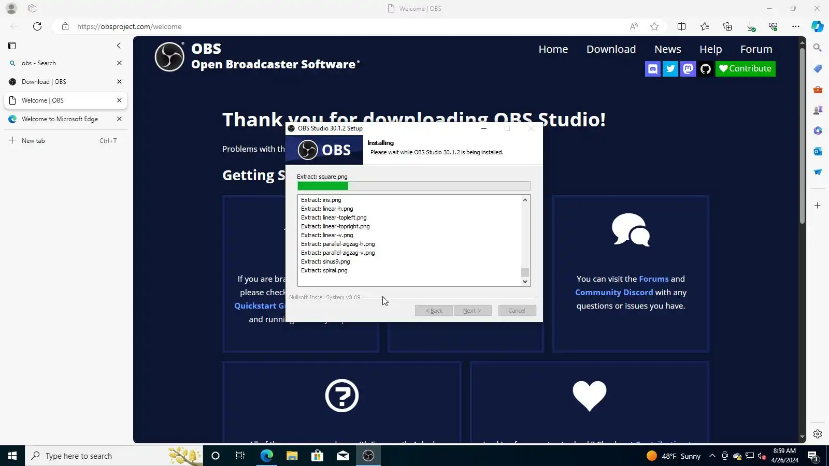
Task: Open the sidebar Drop icon
Action: coord(818,172)
